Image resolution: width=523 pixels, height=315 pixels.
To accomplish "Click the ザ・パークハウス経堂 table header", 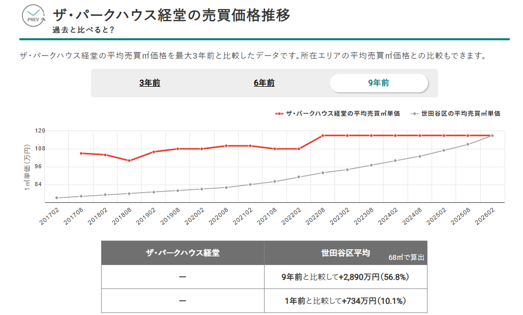I will click(x=182, y=253).
